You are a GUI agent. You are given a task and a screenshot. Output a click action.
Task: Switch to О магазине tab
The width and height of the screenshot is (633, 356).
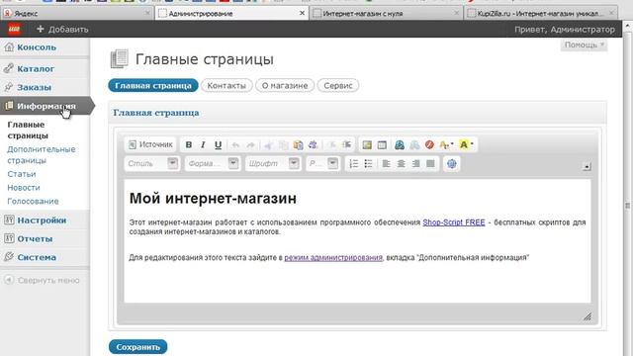[x=285, y=86]
